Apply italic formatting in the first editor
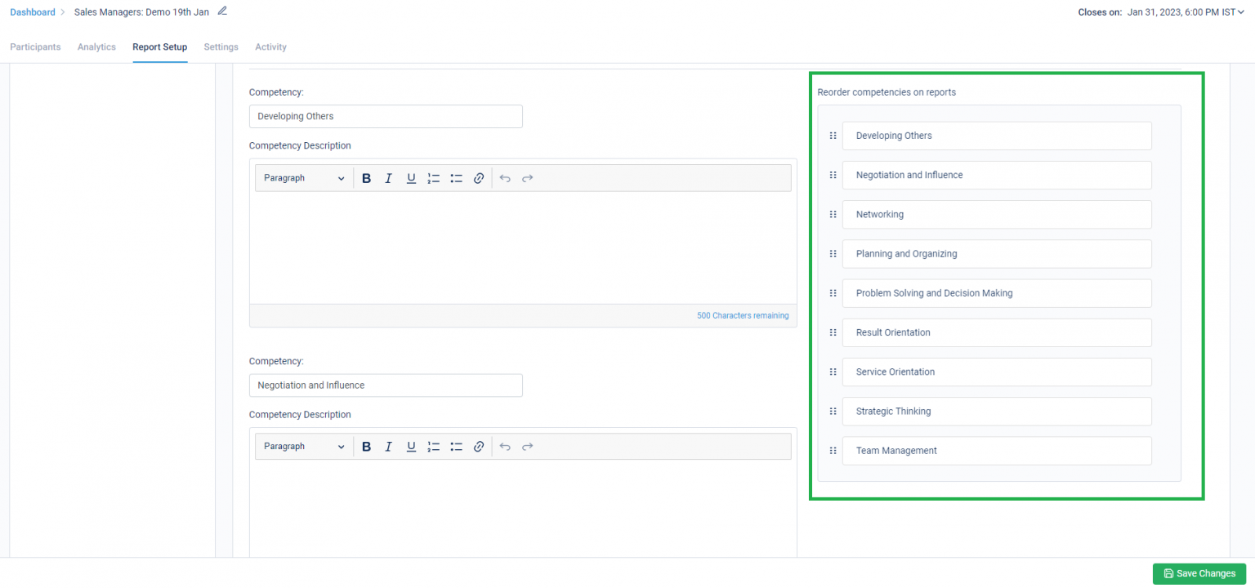The height and width of the screenshot is (588, 1255). (x=389, y=177)
